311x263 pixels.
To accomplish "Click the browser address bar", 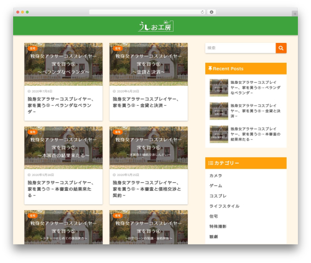I will pyautogui.click(x=147, y=12).
